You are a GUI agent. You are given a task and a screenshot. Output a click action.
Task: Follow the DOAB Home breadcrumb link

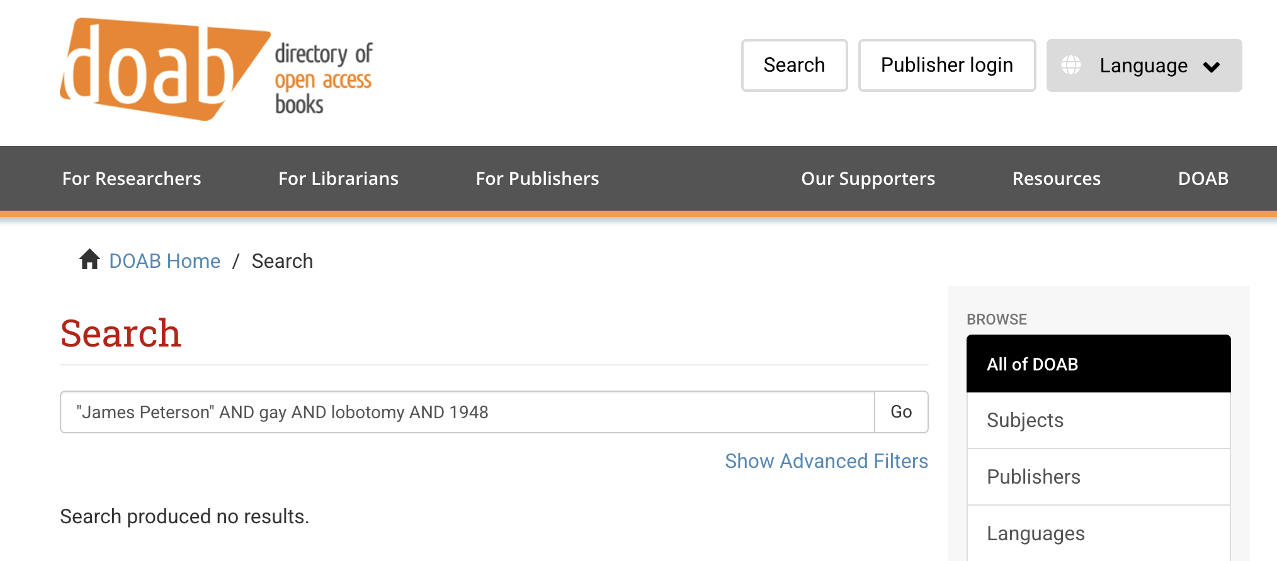click(164, 261)
